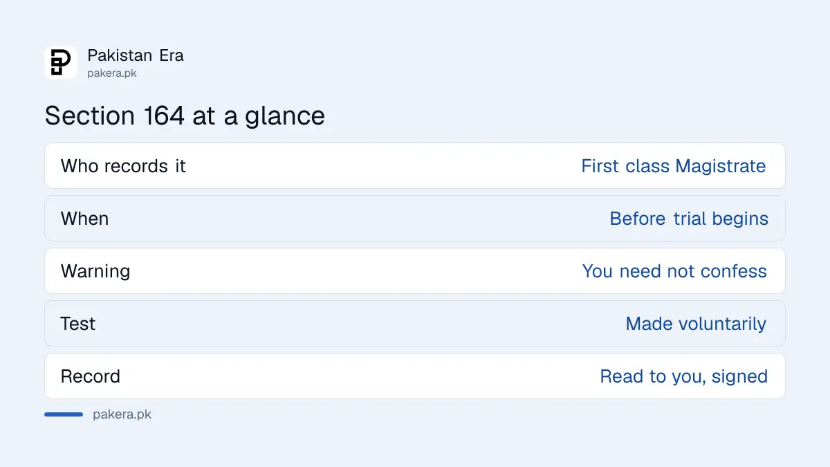
Task: Click the blue accent bar in footer
Action: pyautogui.click(x=64, y=414)
